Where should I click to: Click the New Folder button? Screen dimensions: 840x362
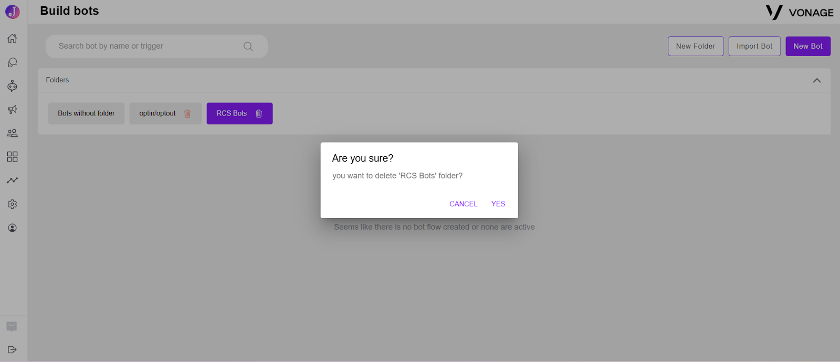pos(696,46)
